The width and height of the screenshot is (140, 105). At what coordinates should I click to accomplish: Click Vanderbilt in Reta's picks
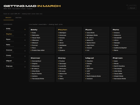(118, 38)
